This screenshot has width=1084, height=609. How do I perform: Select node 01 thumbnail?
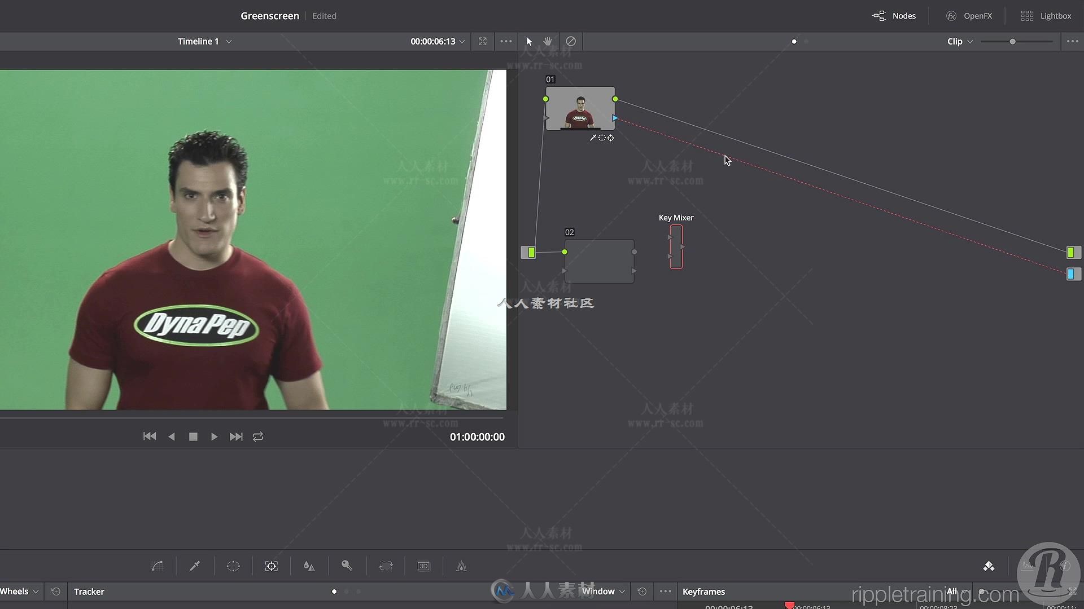580,108
